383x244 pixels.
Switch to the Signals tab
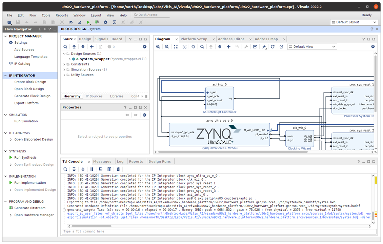pos(102,39)
